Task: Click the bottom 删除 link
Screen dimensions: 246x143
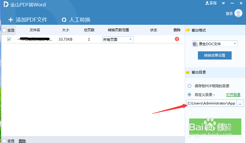Action: [22, 141]
